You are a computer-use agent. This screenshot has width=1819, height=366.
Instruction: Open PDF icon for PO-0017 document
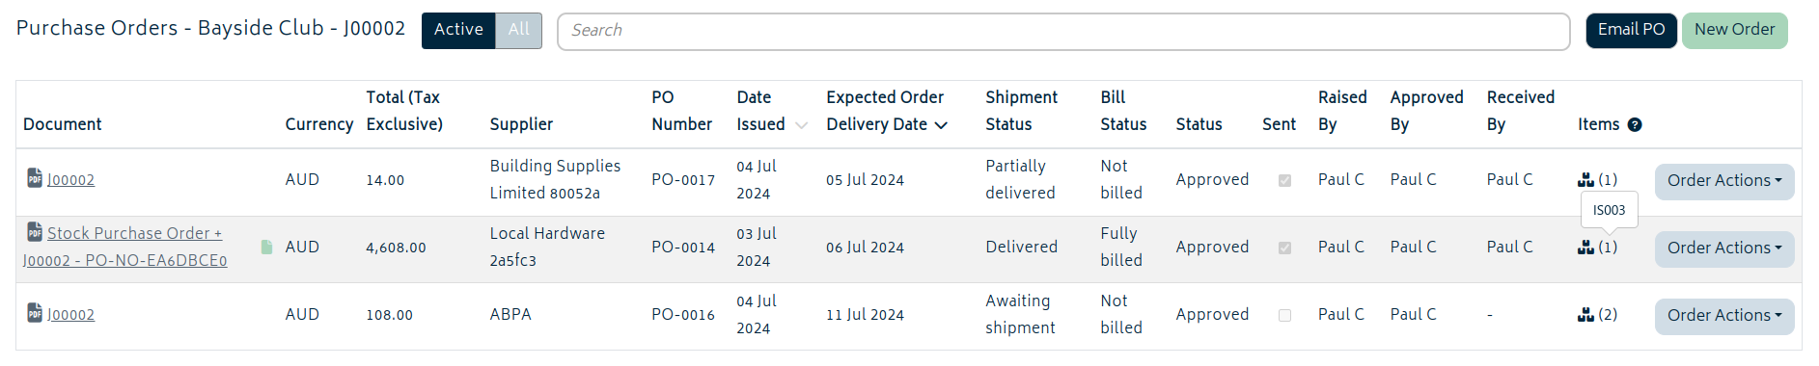34,178
